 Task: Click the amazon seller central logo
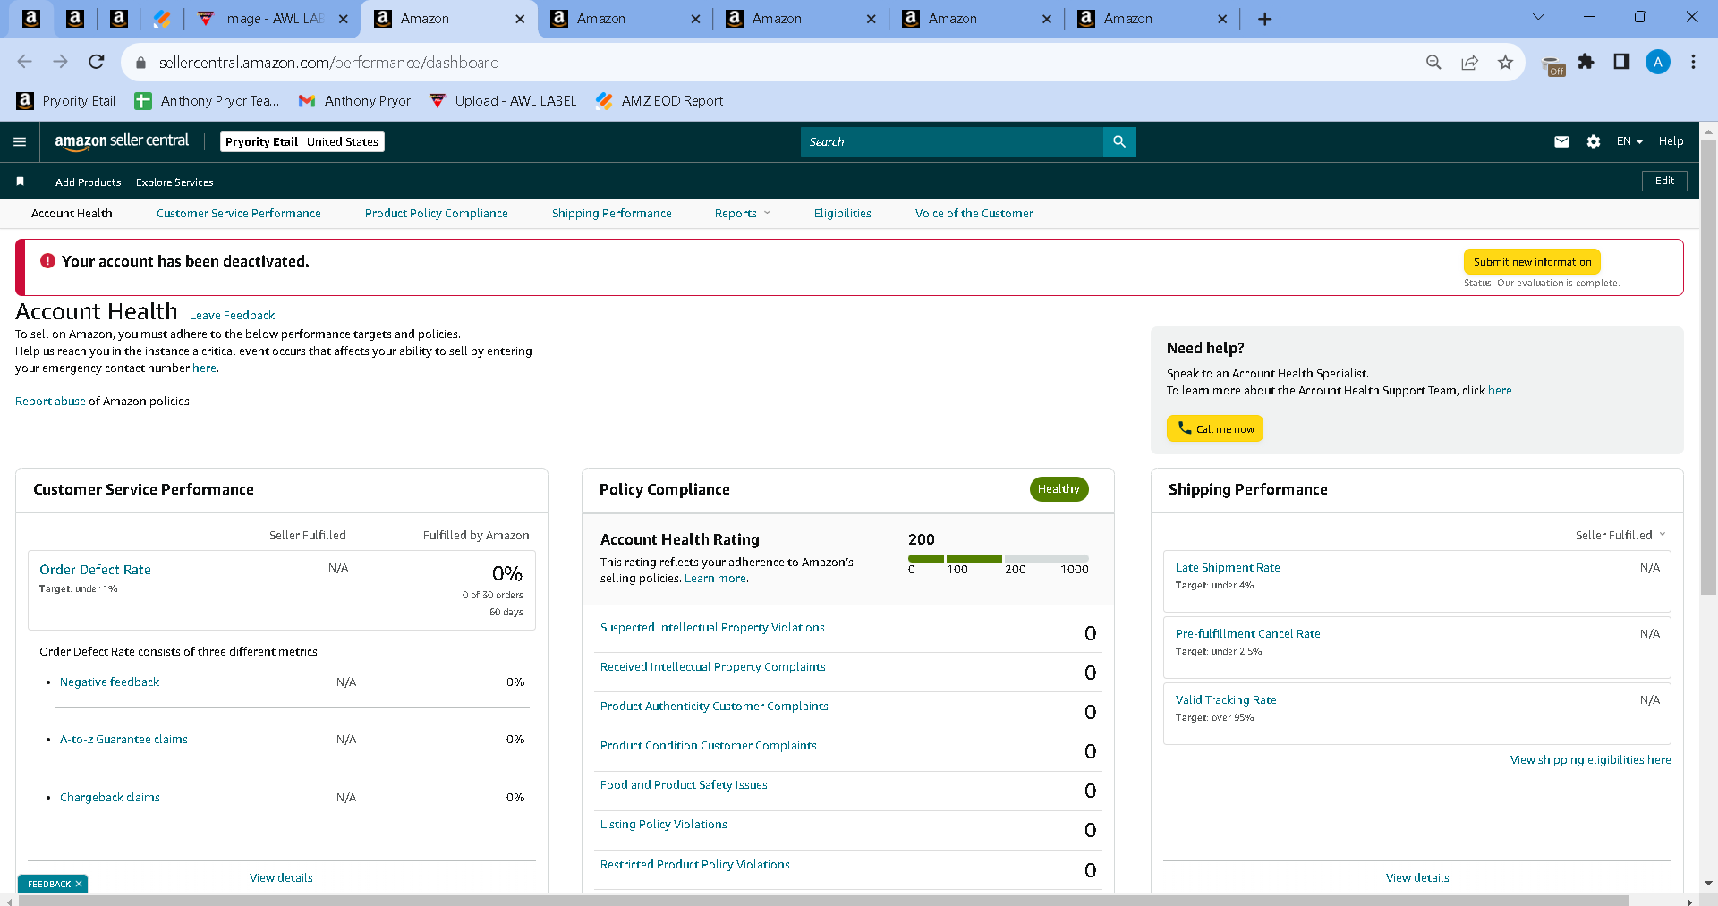(122, 141)
